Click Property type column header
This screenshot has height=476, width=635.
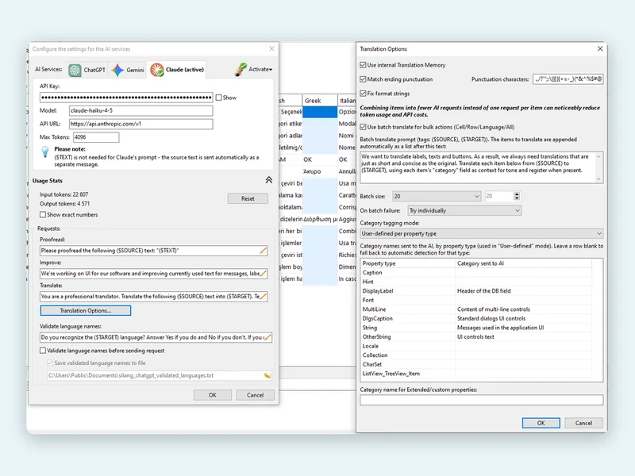pyautogui.click(x=408, y=263)
